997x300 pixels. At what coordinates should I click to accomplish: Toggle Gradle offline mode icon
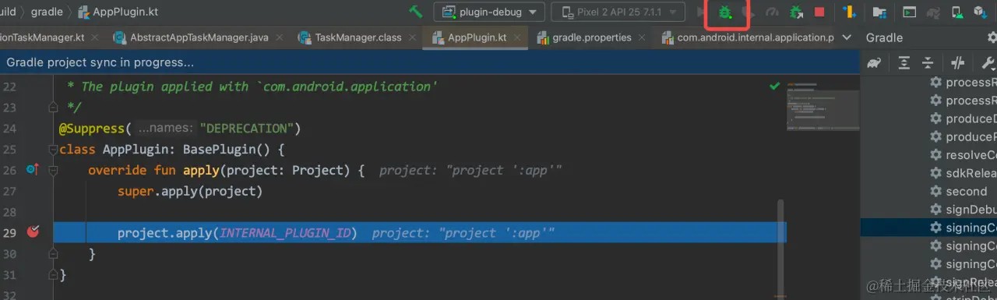click(x=958, y=63)
